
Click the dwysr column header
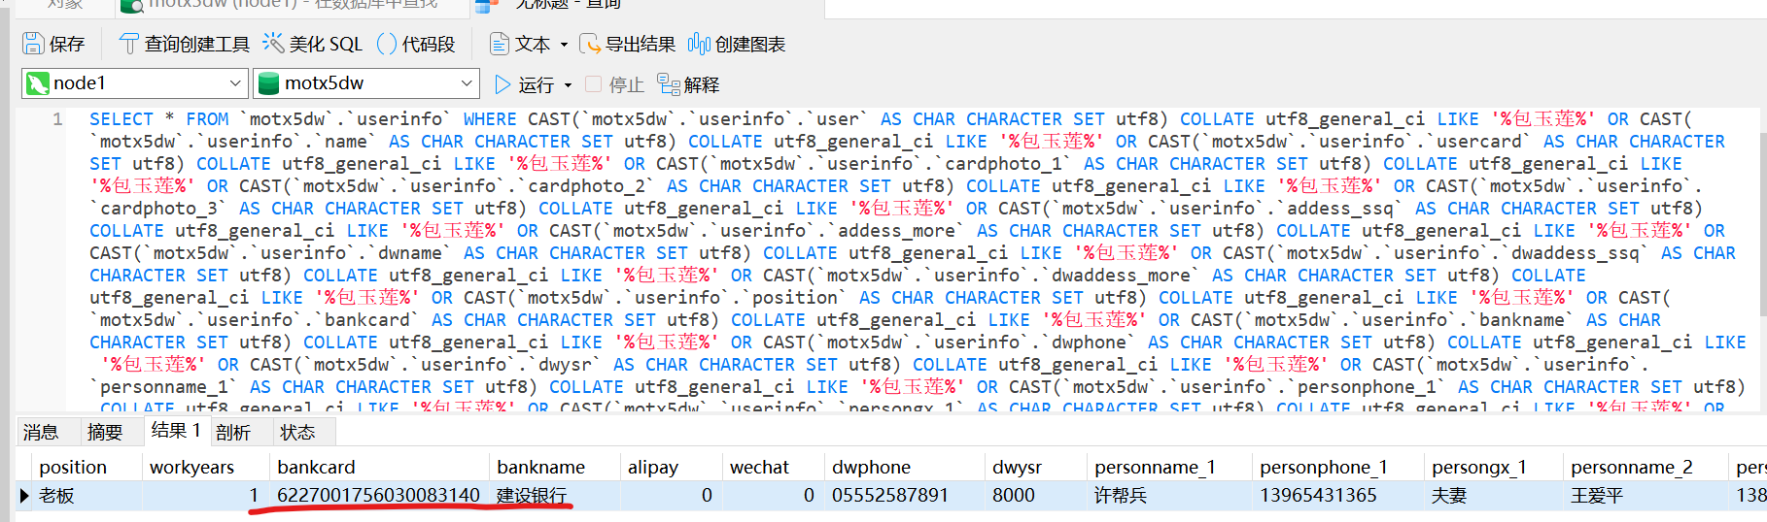point(1035,467)
